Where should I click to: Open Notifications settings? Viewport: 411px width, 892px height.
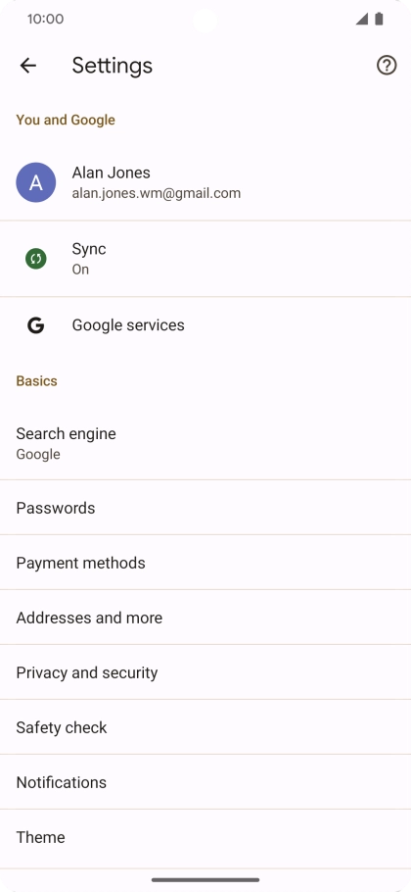click(205, 782)
